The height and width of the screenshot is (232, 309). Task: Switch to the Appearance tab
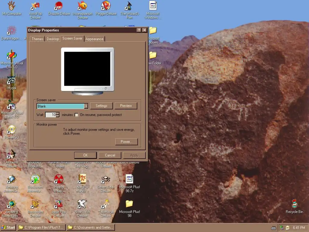coord(94,39)
